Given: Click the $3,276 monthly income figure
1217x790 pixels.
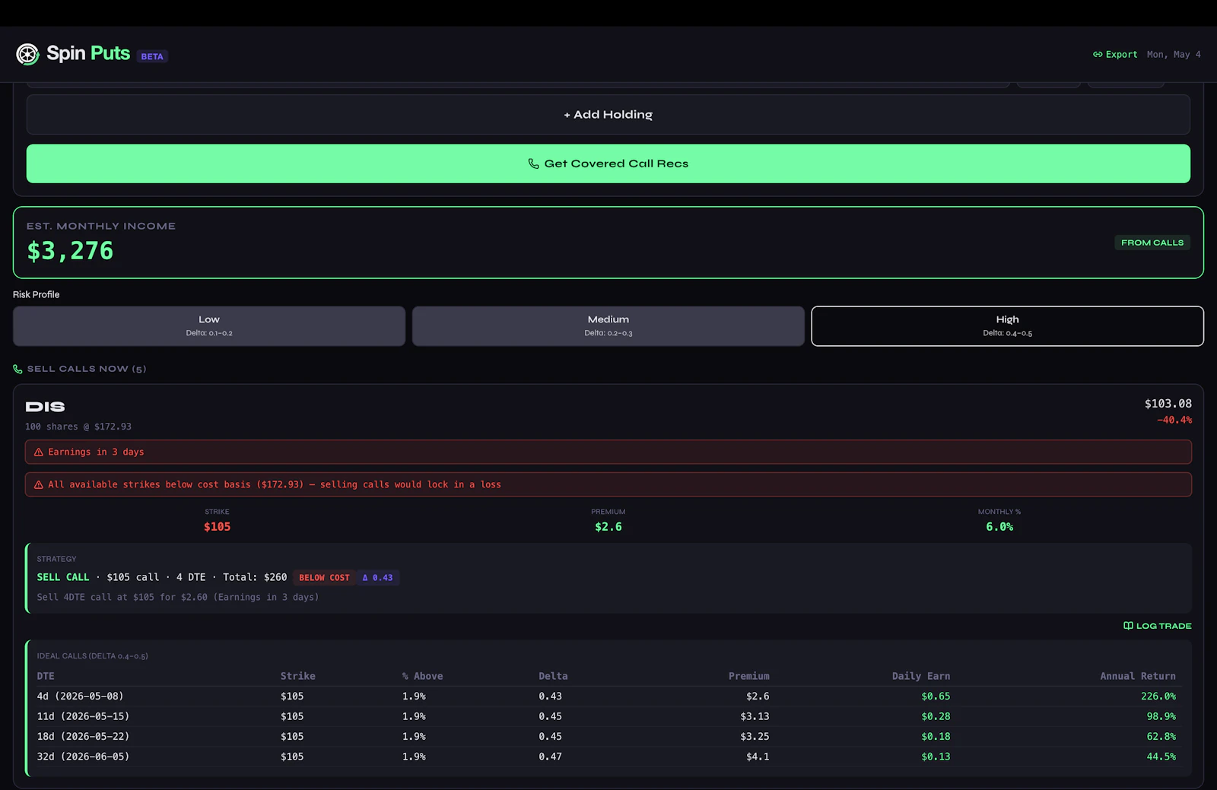Looking at the screenshot, I should coord(70,251).
